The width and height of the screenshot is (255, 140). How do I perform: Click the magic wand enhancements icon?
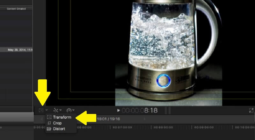[x=55, y=110]
